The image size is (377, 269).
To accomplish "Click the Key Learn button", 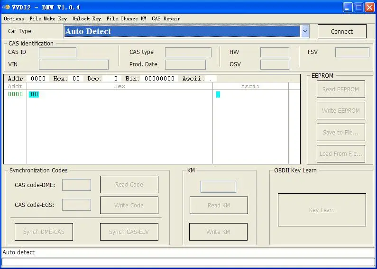I will coord(322,210).
